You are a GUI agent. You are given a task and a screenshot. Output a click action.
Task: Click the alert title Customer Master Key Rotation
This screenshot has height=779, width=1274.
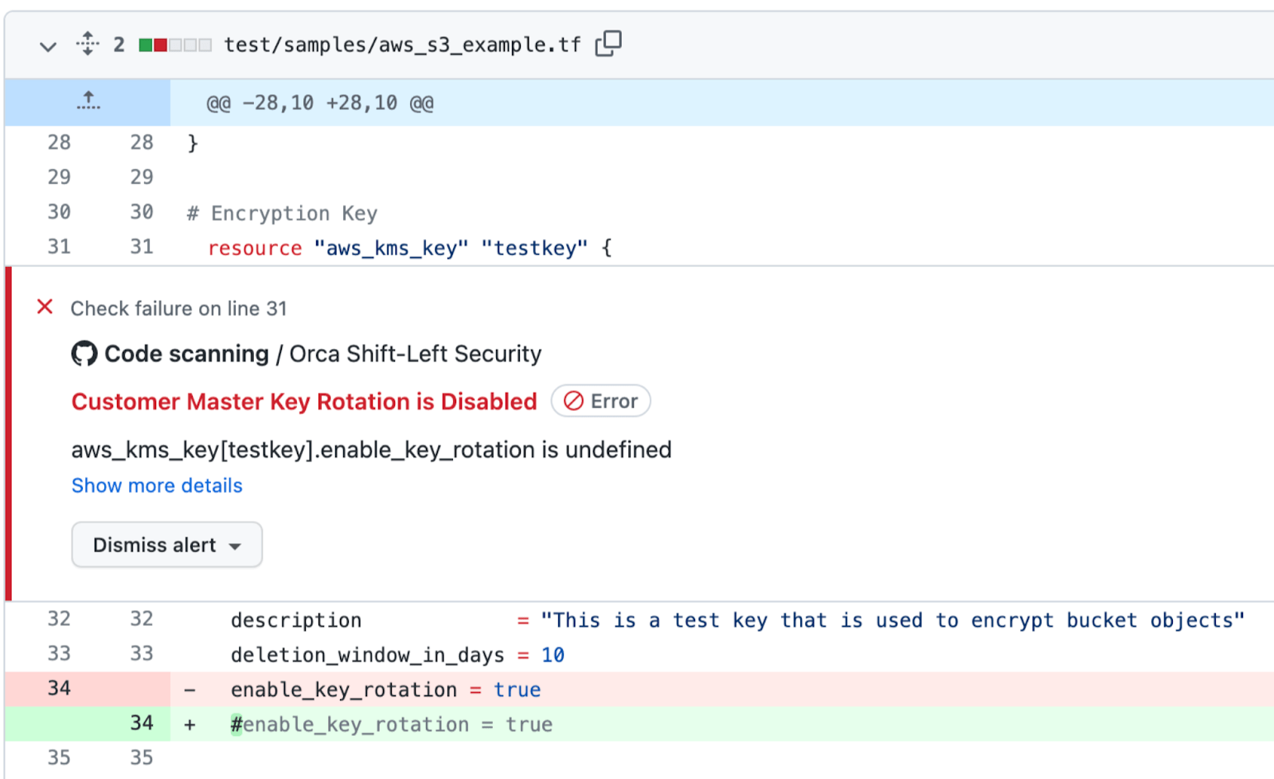pyautogui.click(x=303, y=401)
